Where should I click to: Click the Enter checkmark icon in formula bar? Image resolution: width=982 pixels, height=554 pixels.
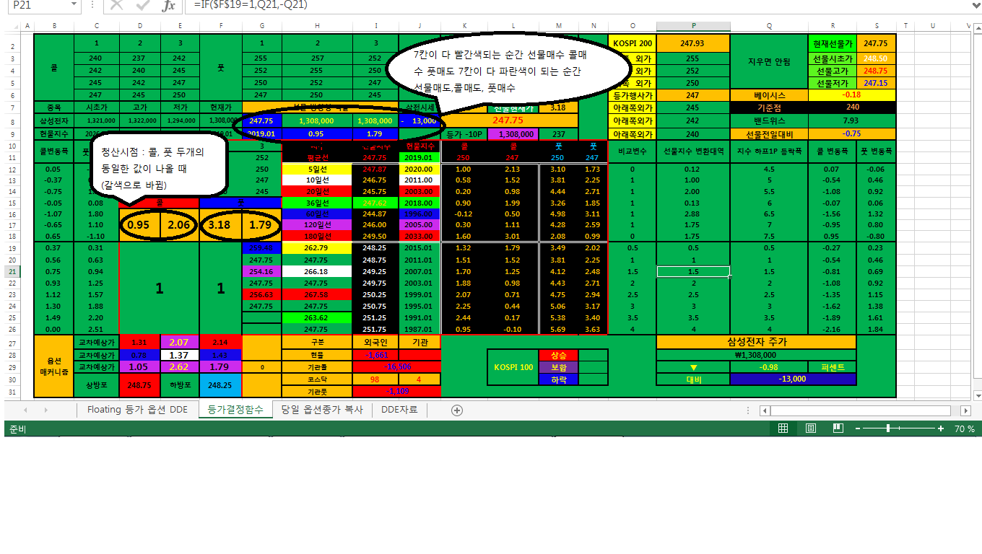pyautogui.click(x=142, y=6)
